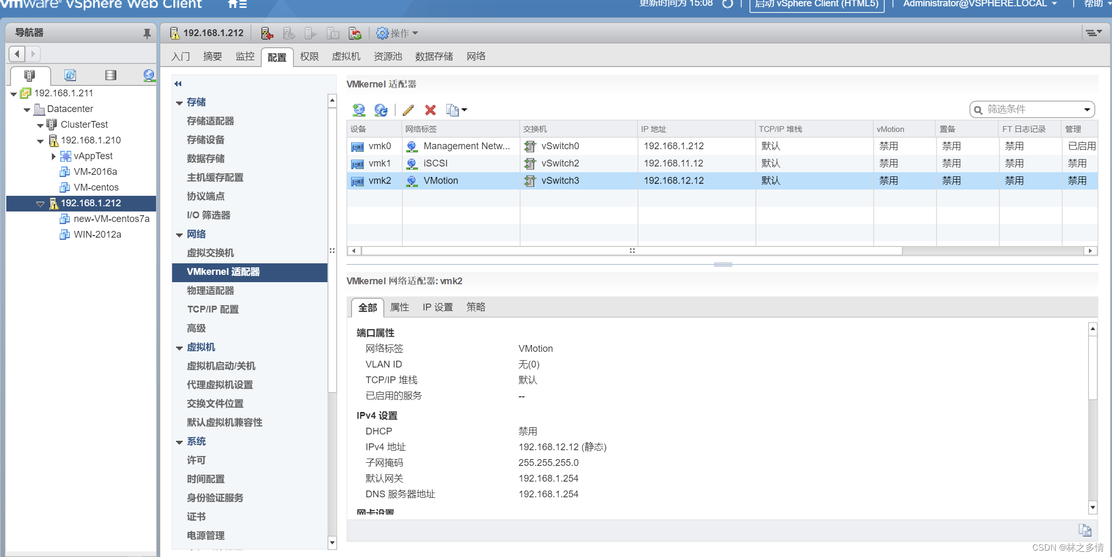Select new-VM-centos7a in the tree
The width and height of the screenshot is (1112, 557).
pyautogui.click(x=112, y=219)
